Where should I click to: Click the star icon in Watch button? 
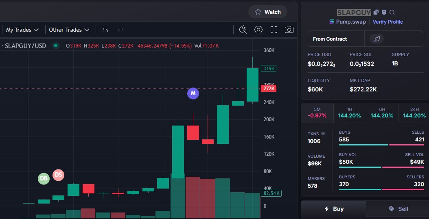(258, 12)
